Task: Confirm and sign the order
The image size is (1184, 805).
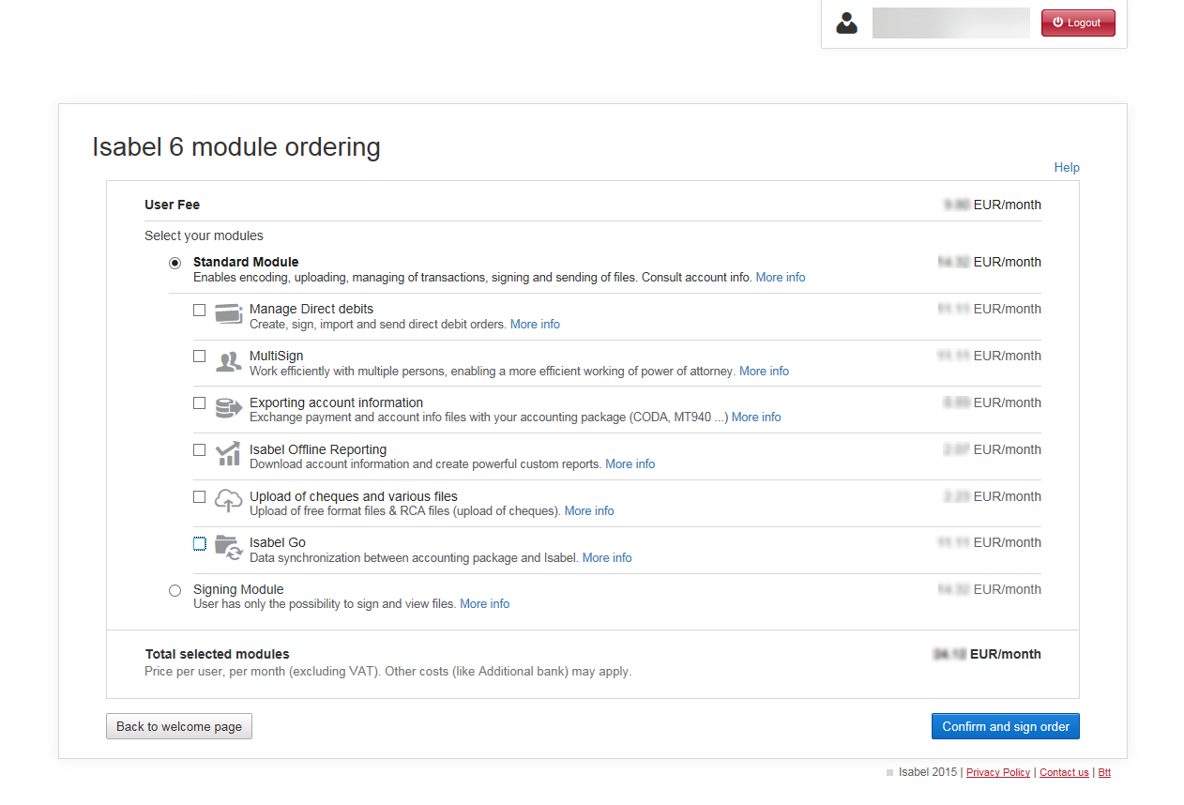Action: (x=1006, y=726)
